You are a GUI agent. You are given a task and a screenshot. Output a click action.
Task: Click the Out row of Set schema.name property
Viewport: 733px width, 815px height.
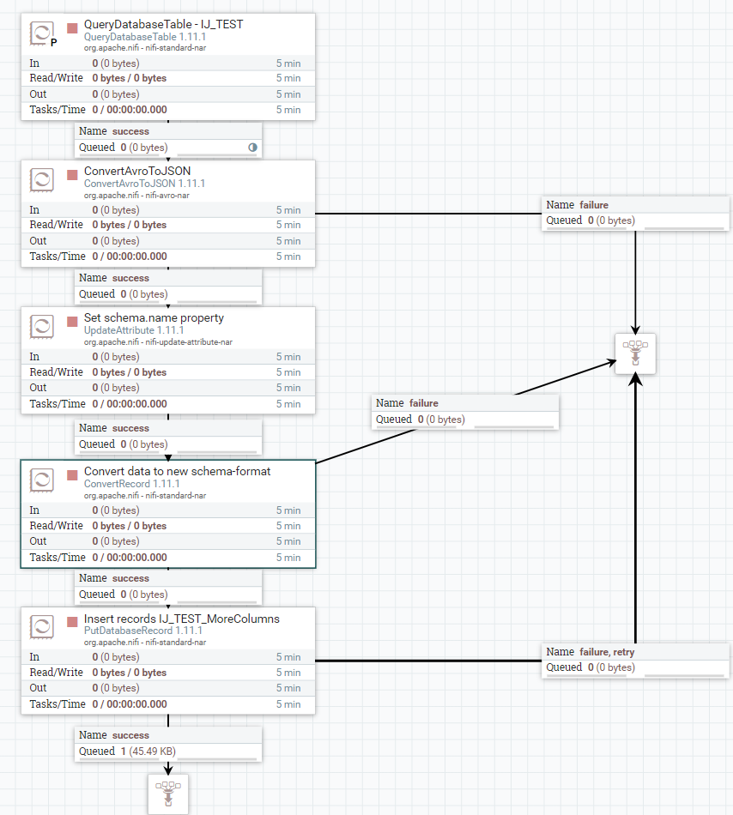[x=168, y=388]
